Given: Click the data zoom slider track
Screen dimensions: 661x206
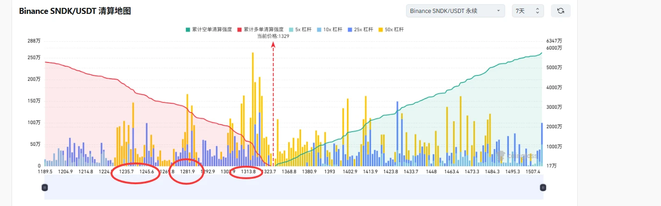Looking at the screenshot, I should [x=294, y=187].
